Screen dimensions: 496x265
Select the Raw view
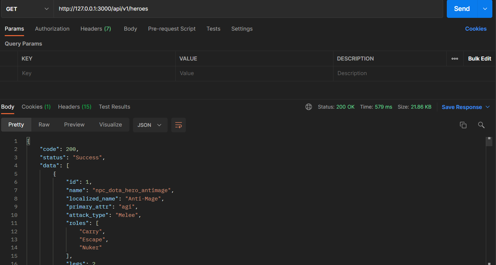44,125
